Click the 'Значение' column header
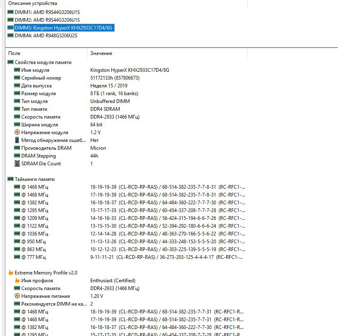 pyautogui.click(x=101, y=53)
